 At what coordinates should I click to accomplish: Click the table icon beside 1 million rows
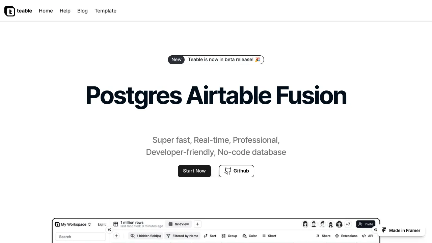pyautogui.click(x=116, y=224)
